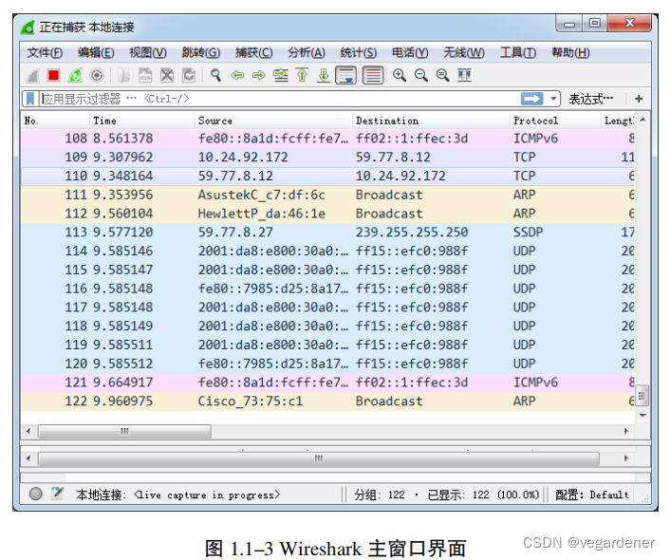670x560 pixels.
Task: Select packet 110 from 59.77.8.12
Action: click(327, 176)
